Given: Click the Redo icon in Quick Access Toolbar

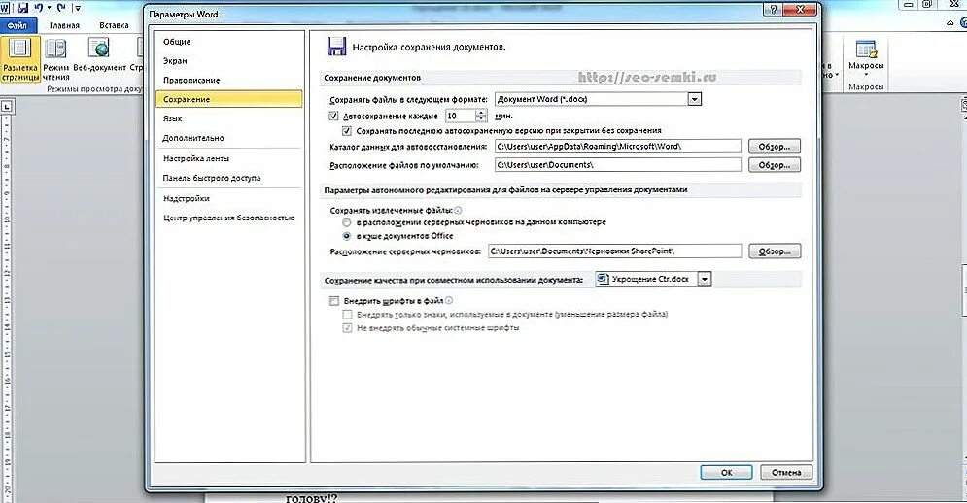Looking at the screenshot, I should coord(61,8).
